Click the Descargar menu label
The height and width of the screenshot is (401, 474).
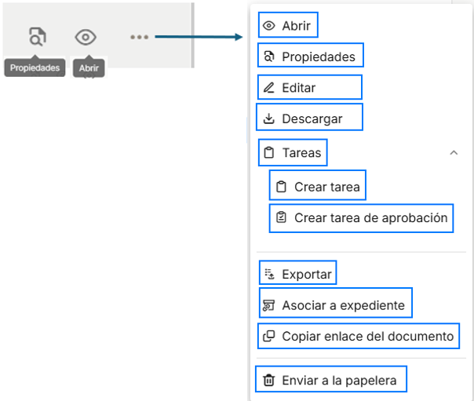(312, 118)
